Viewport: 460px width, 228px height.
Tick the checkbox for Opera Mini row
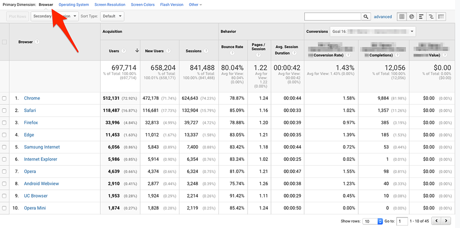tap(5, 208)
